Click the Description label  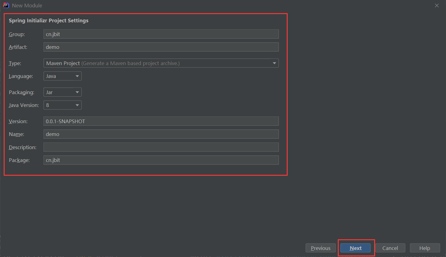pos(23,147)
